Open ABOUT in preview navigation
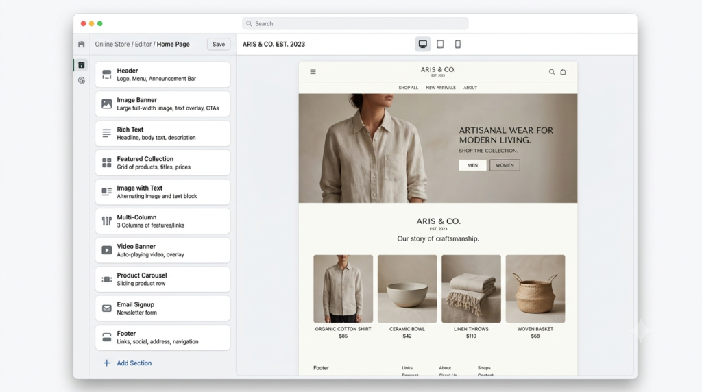This screenshot has width=702, height=392. tap(470, 88)
